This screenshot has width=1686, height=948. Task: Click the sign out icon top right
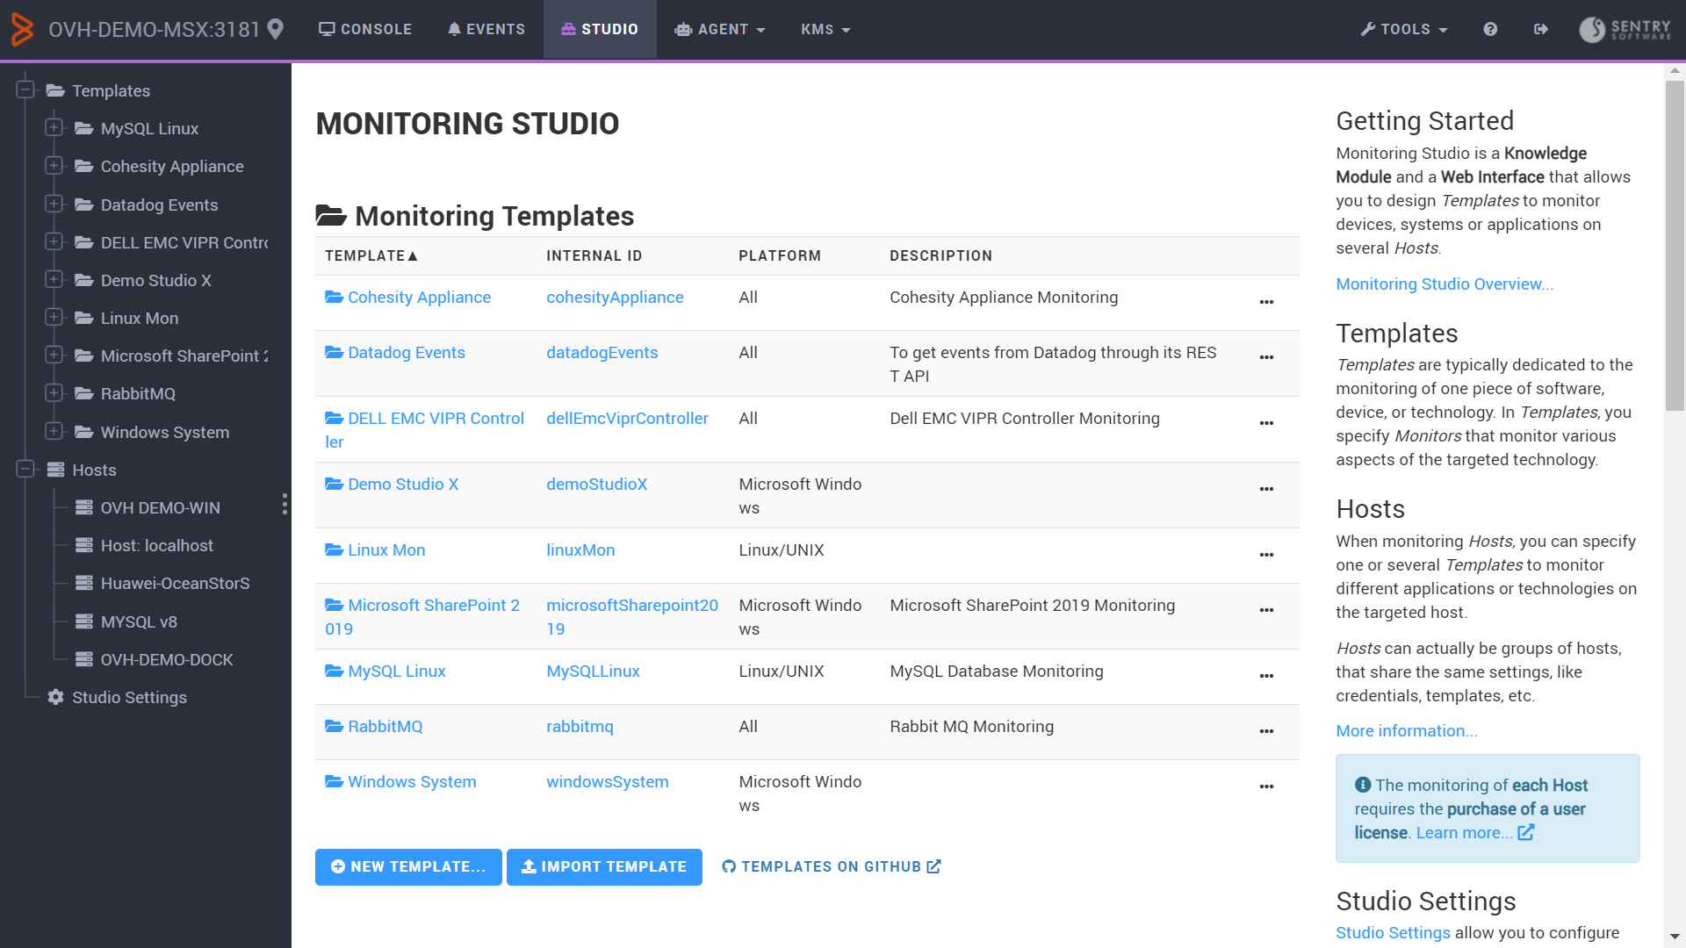click(x=1541, y=29)
